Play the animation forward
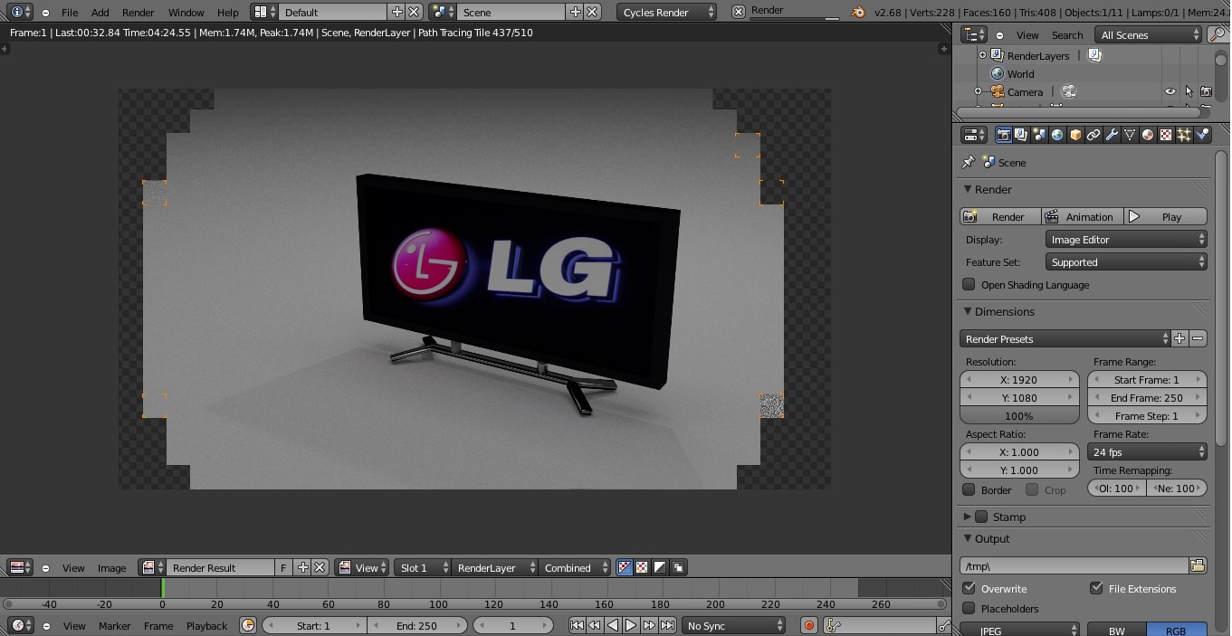This screenshot has width=1232, height=636. point(631,625)
